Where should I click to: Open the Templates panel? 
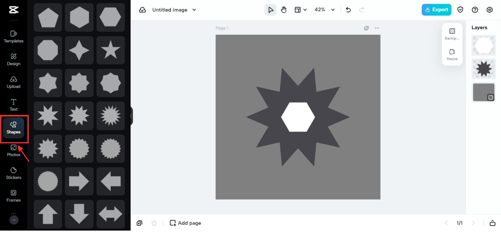tap(13, 36)
